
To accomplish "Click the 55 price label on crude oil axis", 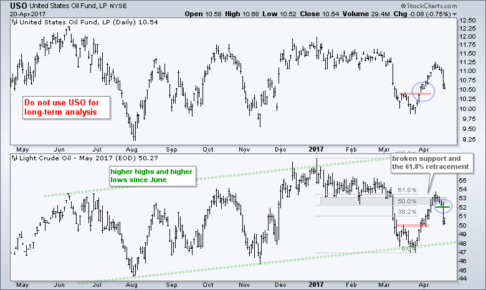I will (463, 180).
